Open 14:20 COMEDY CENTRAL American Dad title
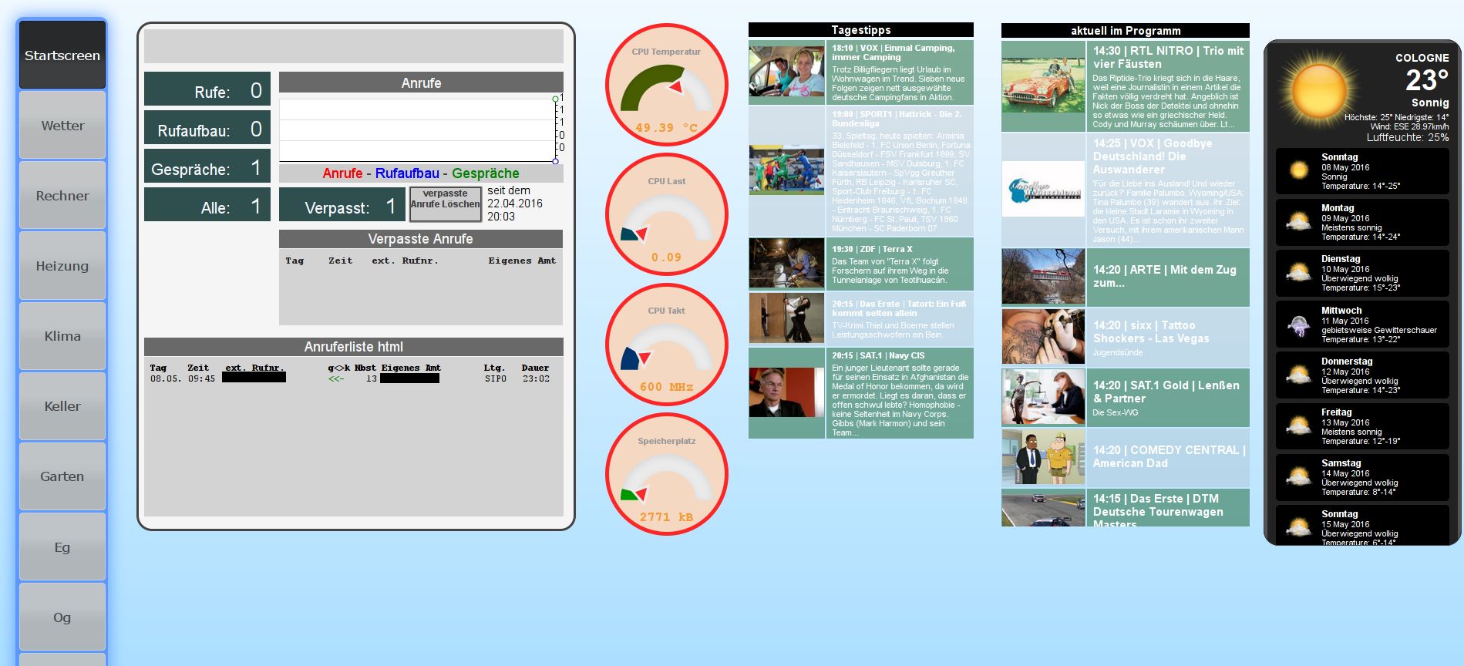The image size is (1464, 666). tap(1169, 456)
